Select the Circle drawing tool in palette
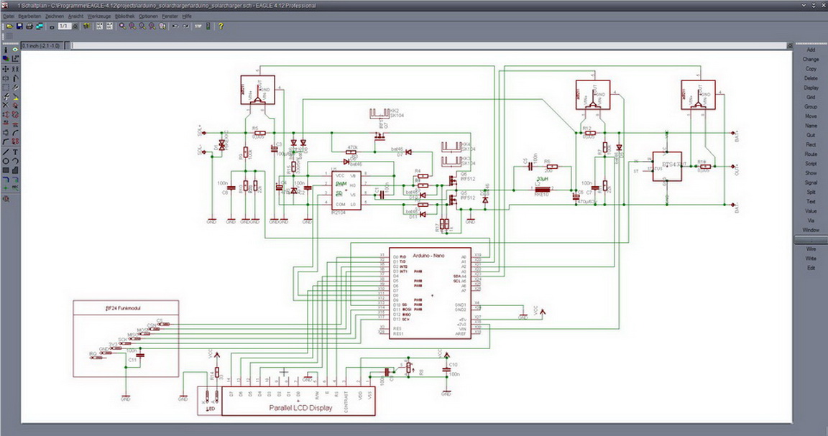Screen dimensions: 828x436 point(6,162)
